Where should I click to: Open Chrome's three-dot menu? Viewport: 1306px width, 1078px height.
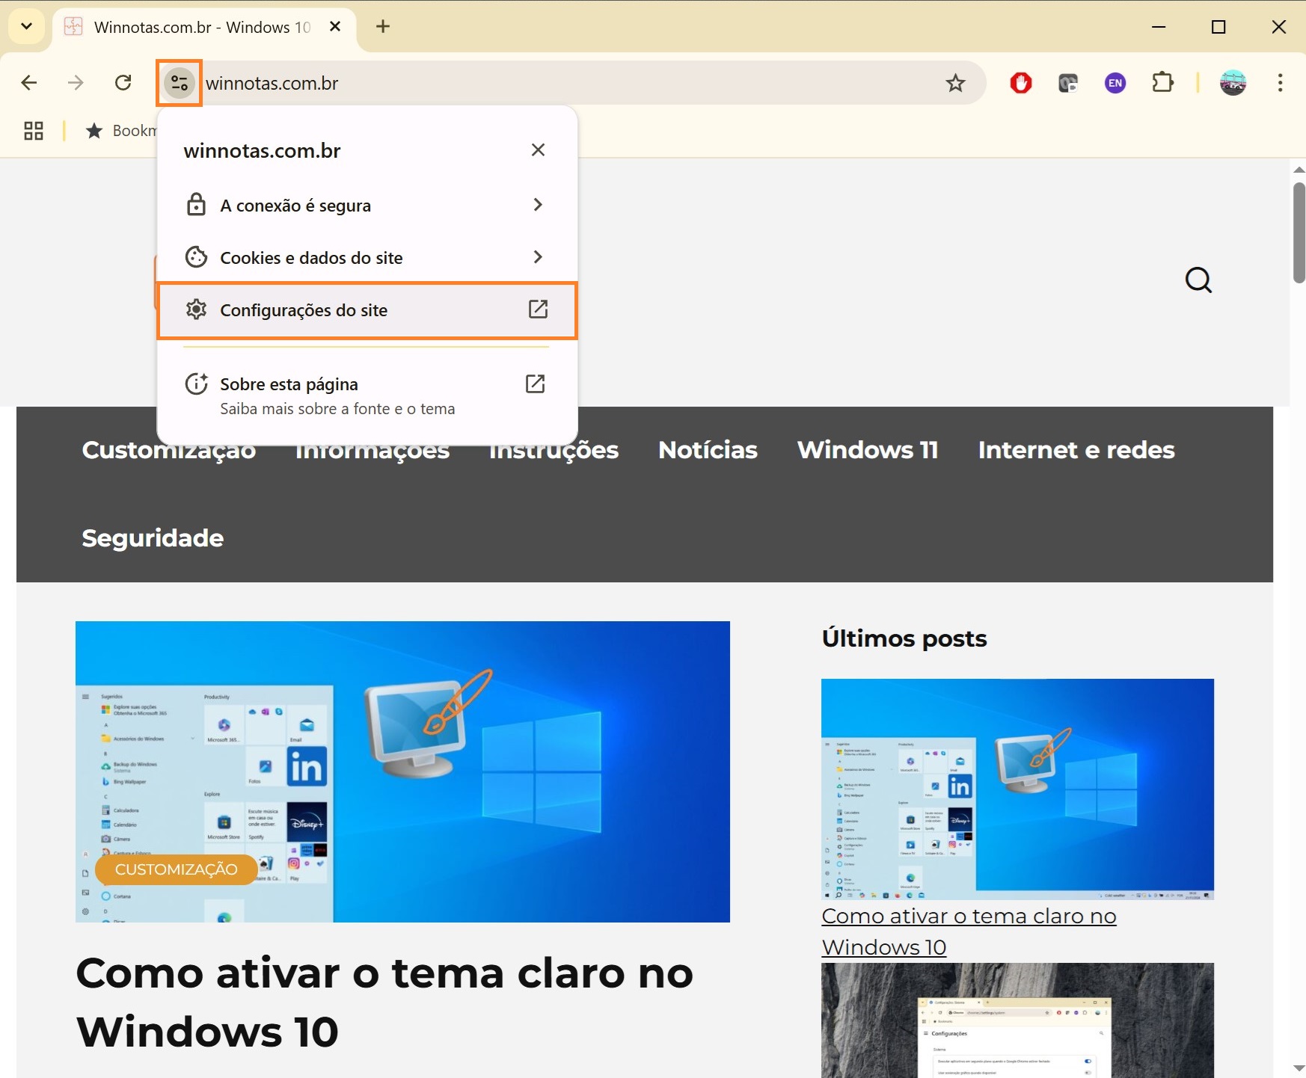coord(1280,83)
